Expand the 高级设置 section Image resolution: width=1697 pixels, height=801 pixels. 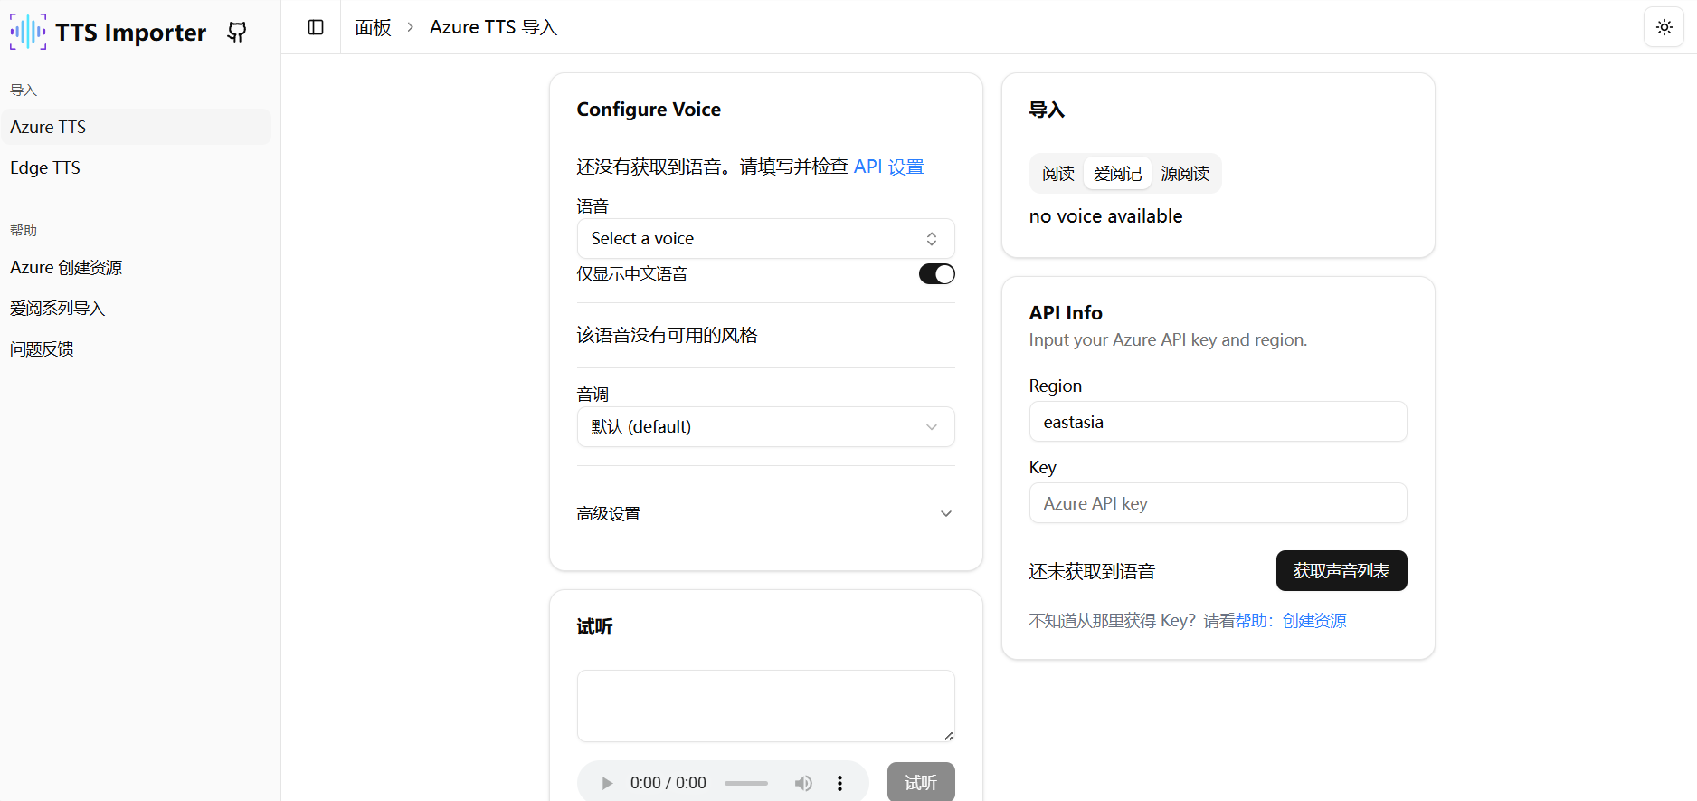[x=765, y=513]
